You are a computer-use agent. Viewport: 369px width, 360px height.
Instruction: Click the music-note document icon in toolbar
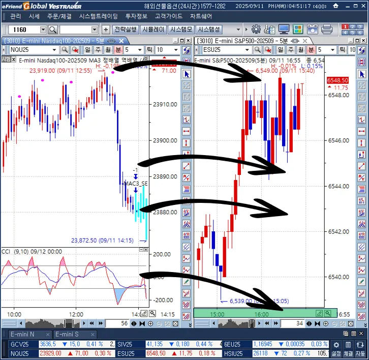click(269, 29)
